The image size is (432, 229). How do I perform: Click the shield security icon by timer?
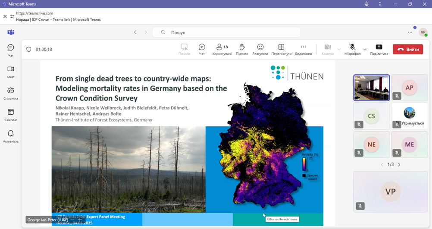pyautogui.click(x=28, y=49)
